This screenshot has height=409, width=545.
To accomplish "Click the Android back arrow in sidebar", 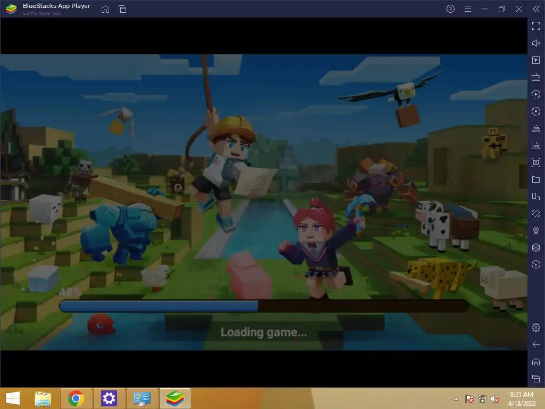I will 536,345.
